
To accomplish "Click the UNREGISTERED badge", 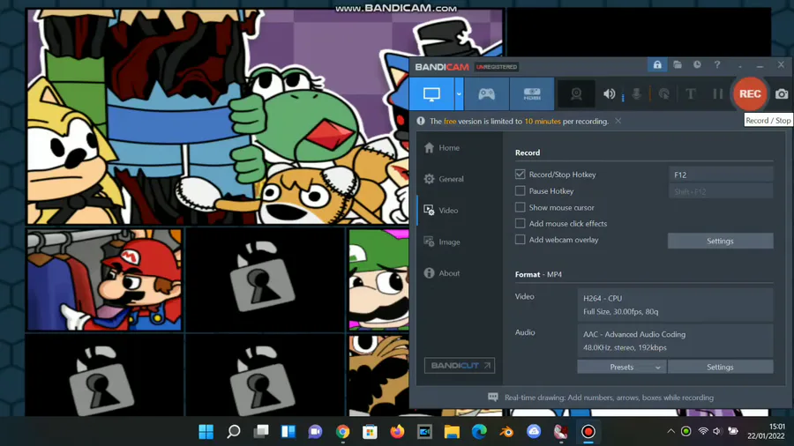I will click(x=496, y=67).
